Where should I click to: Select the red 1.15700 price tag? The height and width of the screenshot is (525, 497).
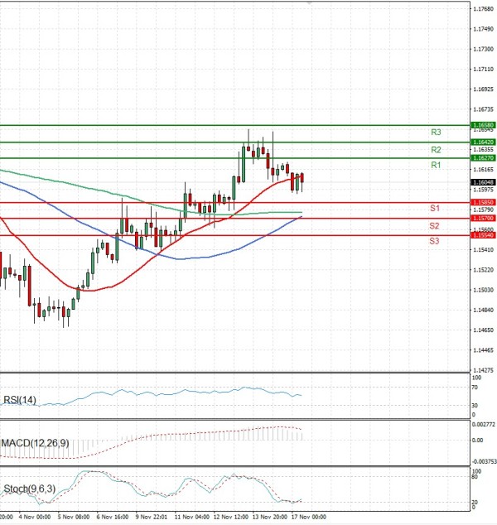click(x=483, y=218)
